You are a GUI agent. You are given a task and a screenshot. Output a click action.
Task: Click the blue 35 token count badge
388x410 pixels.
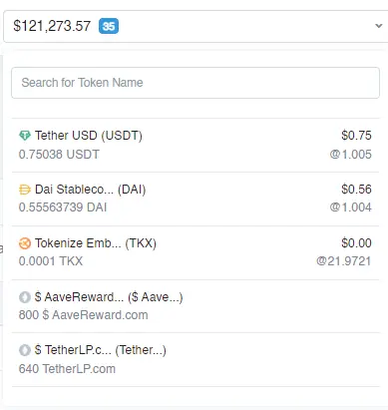pyautogui.click(x=109, y=26)
